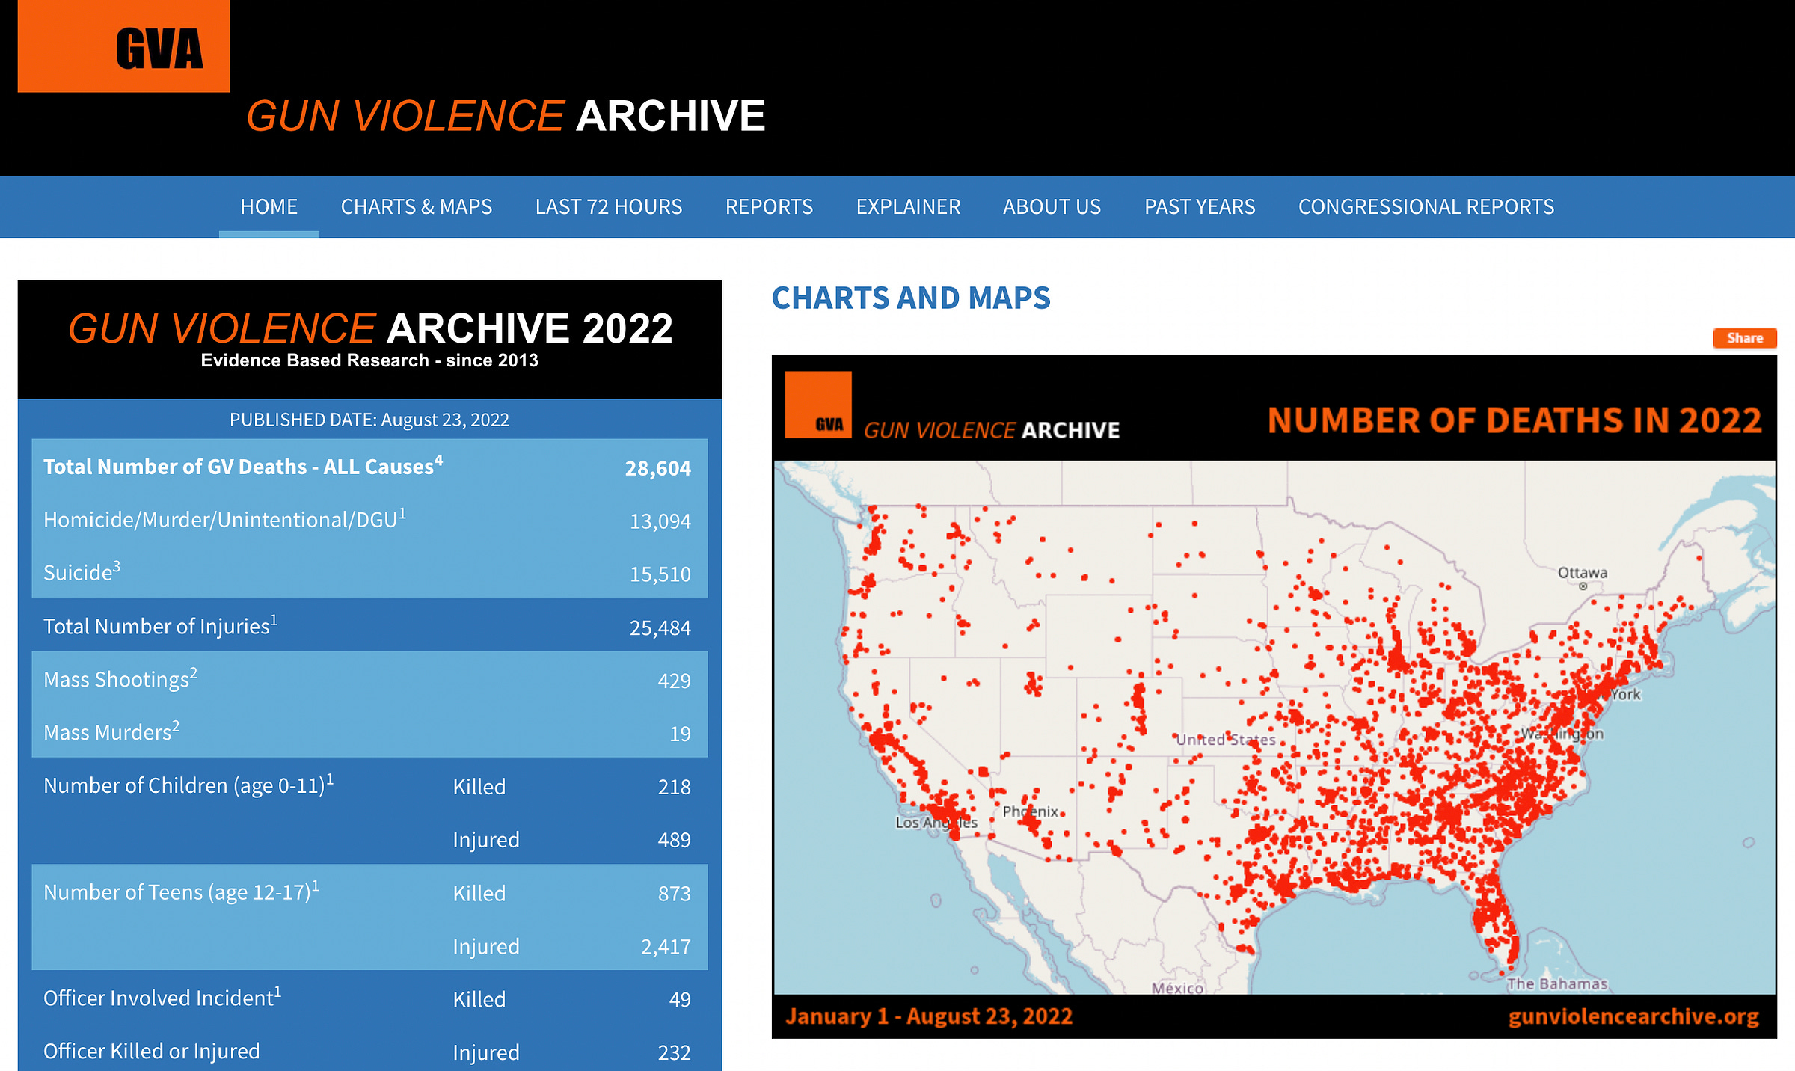The width and height of the screenshot is (1795, 1071).
Task: Click Homicide/Murder/Unintentional/DGU label
Action: (224, 518)
